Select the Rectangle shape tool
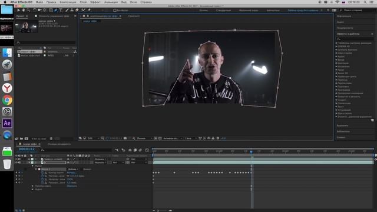The width and height of the screenshot is (377, 212). click(x=51, y=10)
